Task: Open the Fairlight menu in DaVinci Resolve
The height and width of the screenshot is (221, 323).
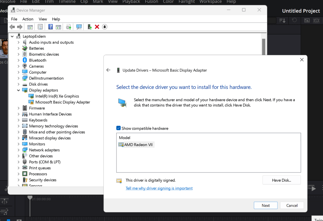Action: coord(187,2)
